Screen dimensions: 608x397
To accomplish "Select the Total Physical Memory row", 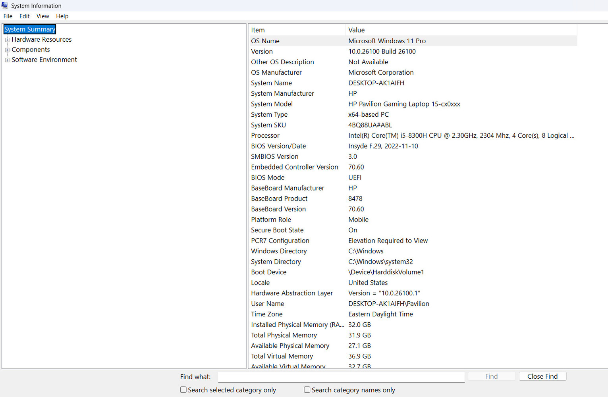I will tap(413, 335).
